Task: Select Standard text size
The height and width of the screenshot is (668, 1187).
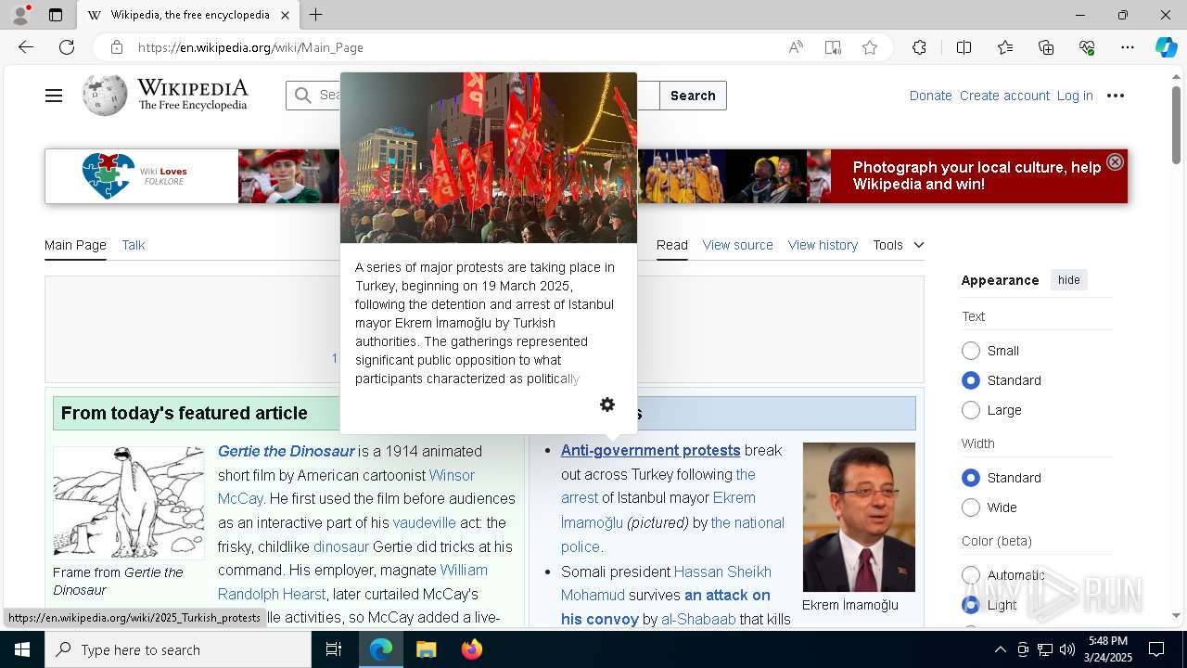Action: [971, 380]
